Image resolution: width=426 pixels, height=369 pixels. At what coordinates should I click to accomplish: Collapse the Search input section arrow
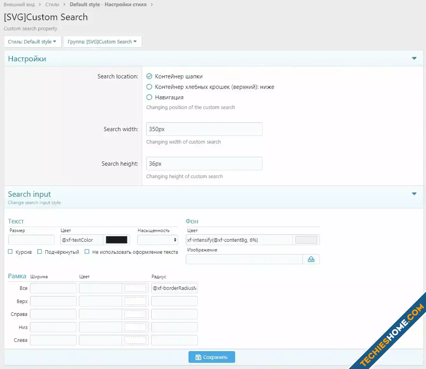[x=414, y=194]
